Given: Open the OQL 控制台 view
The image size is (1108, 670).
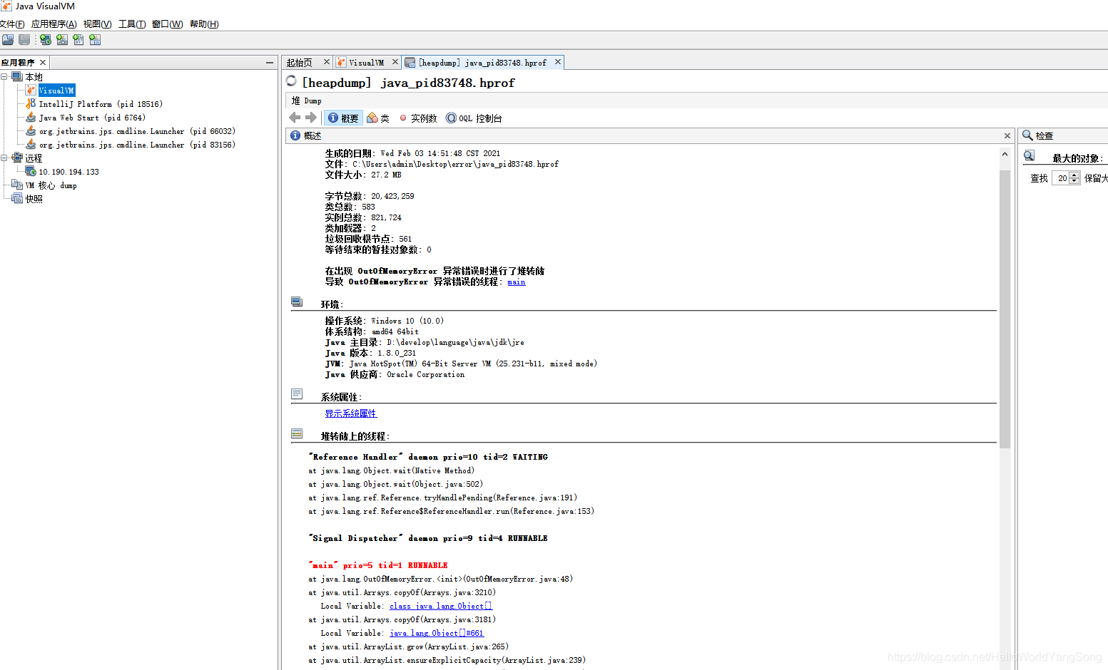Looking at the screenshot, I should 474,118.
